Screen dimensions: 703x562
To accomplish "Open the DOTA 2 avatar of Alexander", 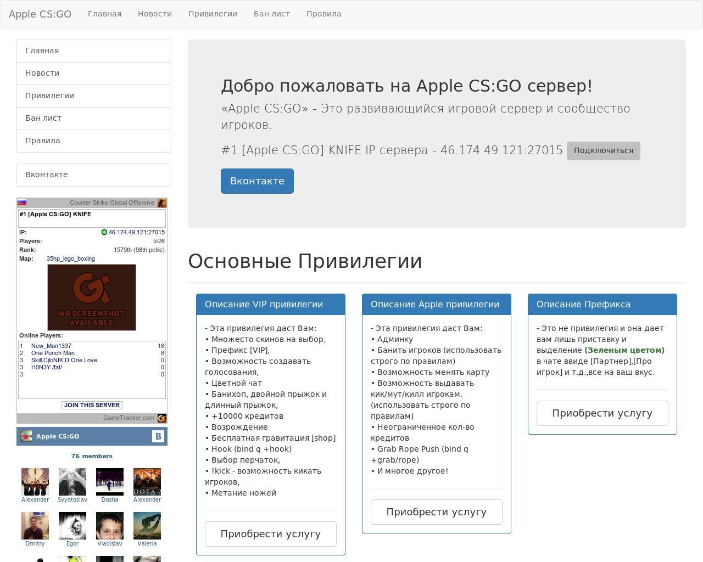I will pyautogui.click(x=147, y=482).
